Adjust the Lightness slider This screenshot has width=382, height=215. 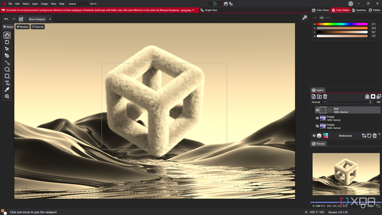pyautogui.click(x=342, y=32)
